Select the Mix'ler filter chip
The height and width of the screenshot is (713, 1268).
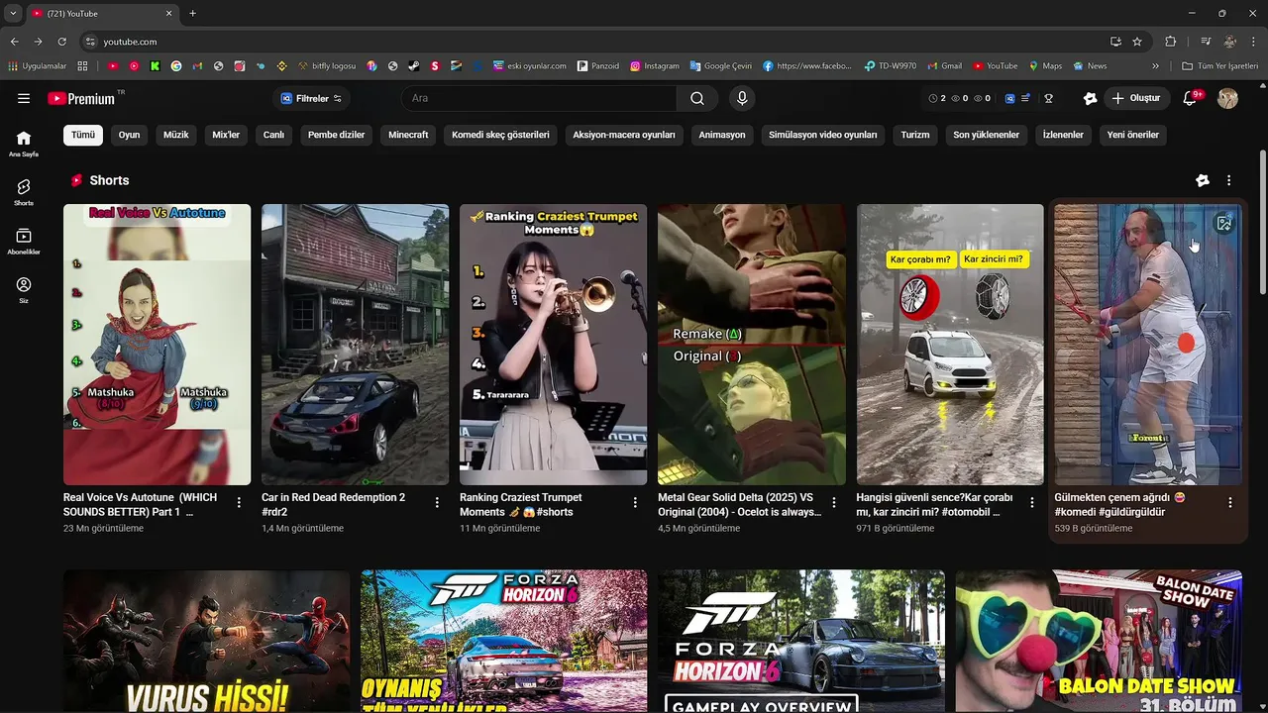pos(226,135)
